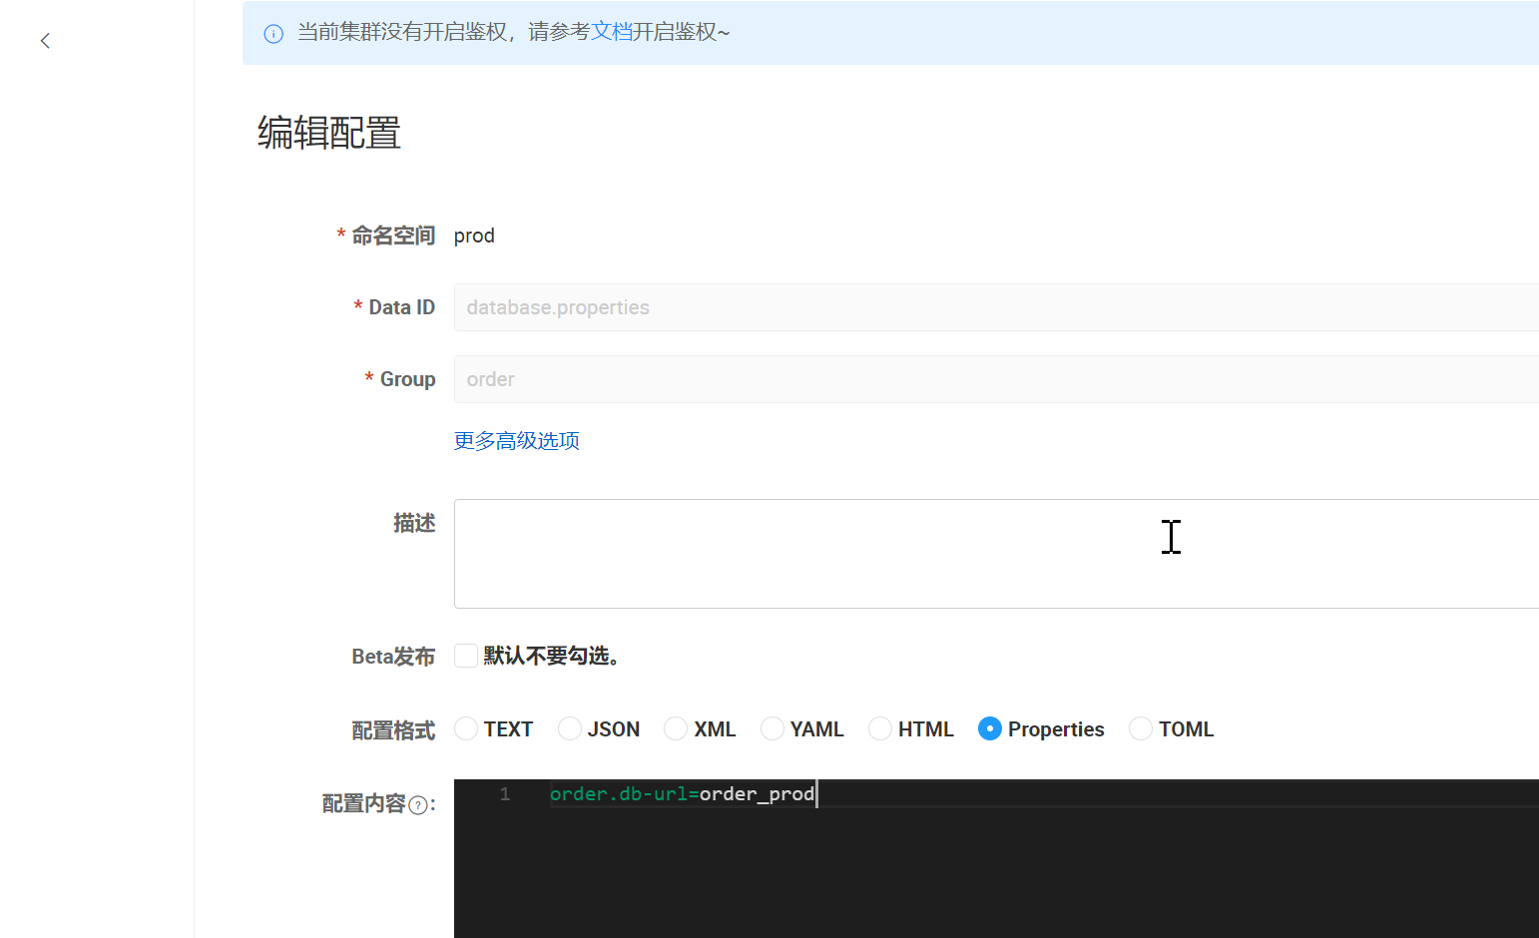Click line number 1 in the editor gutter
Screen dimensions: 1539x938
(x=505, y=794)
